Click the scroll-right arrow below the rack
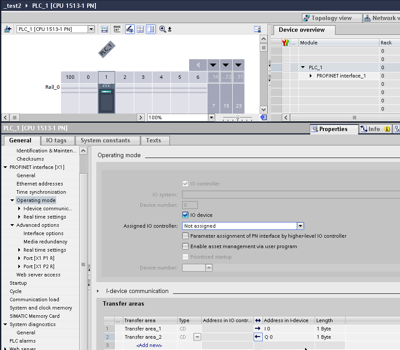This screenshot has height=350, width=400. coord(140,118)
